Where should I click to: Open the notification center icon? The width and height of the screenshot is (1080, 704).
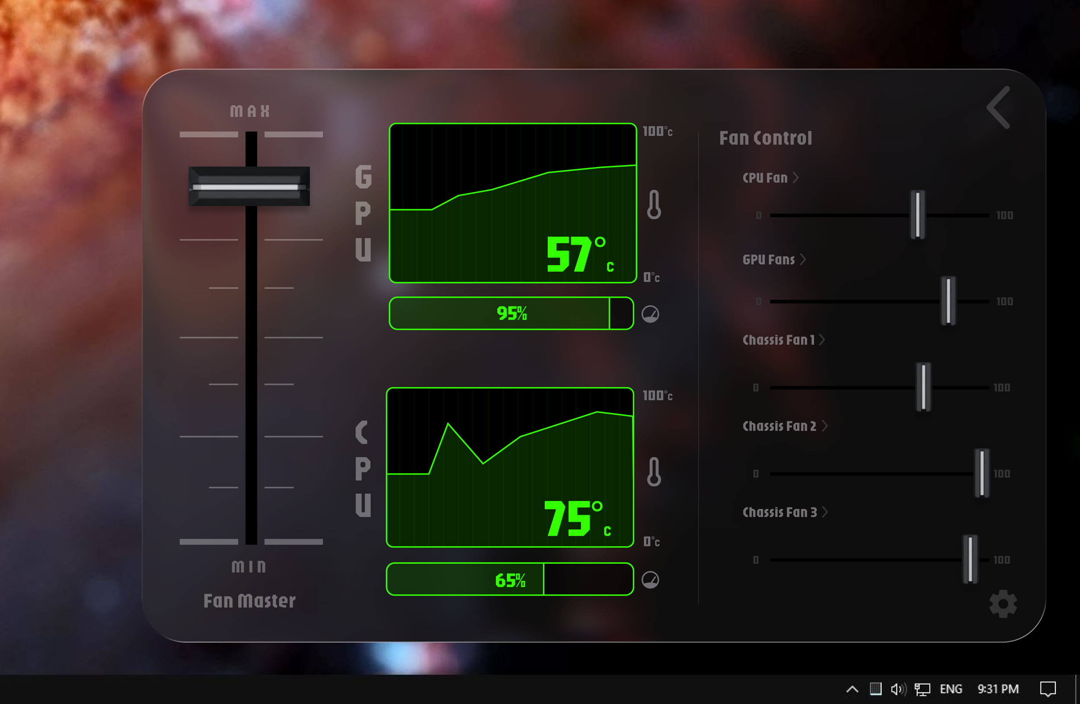1048,689
